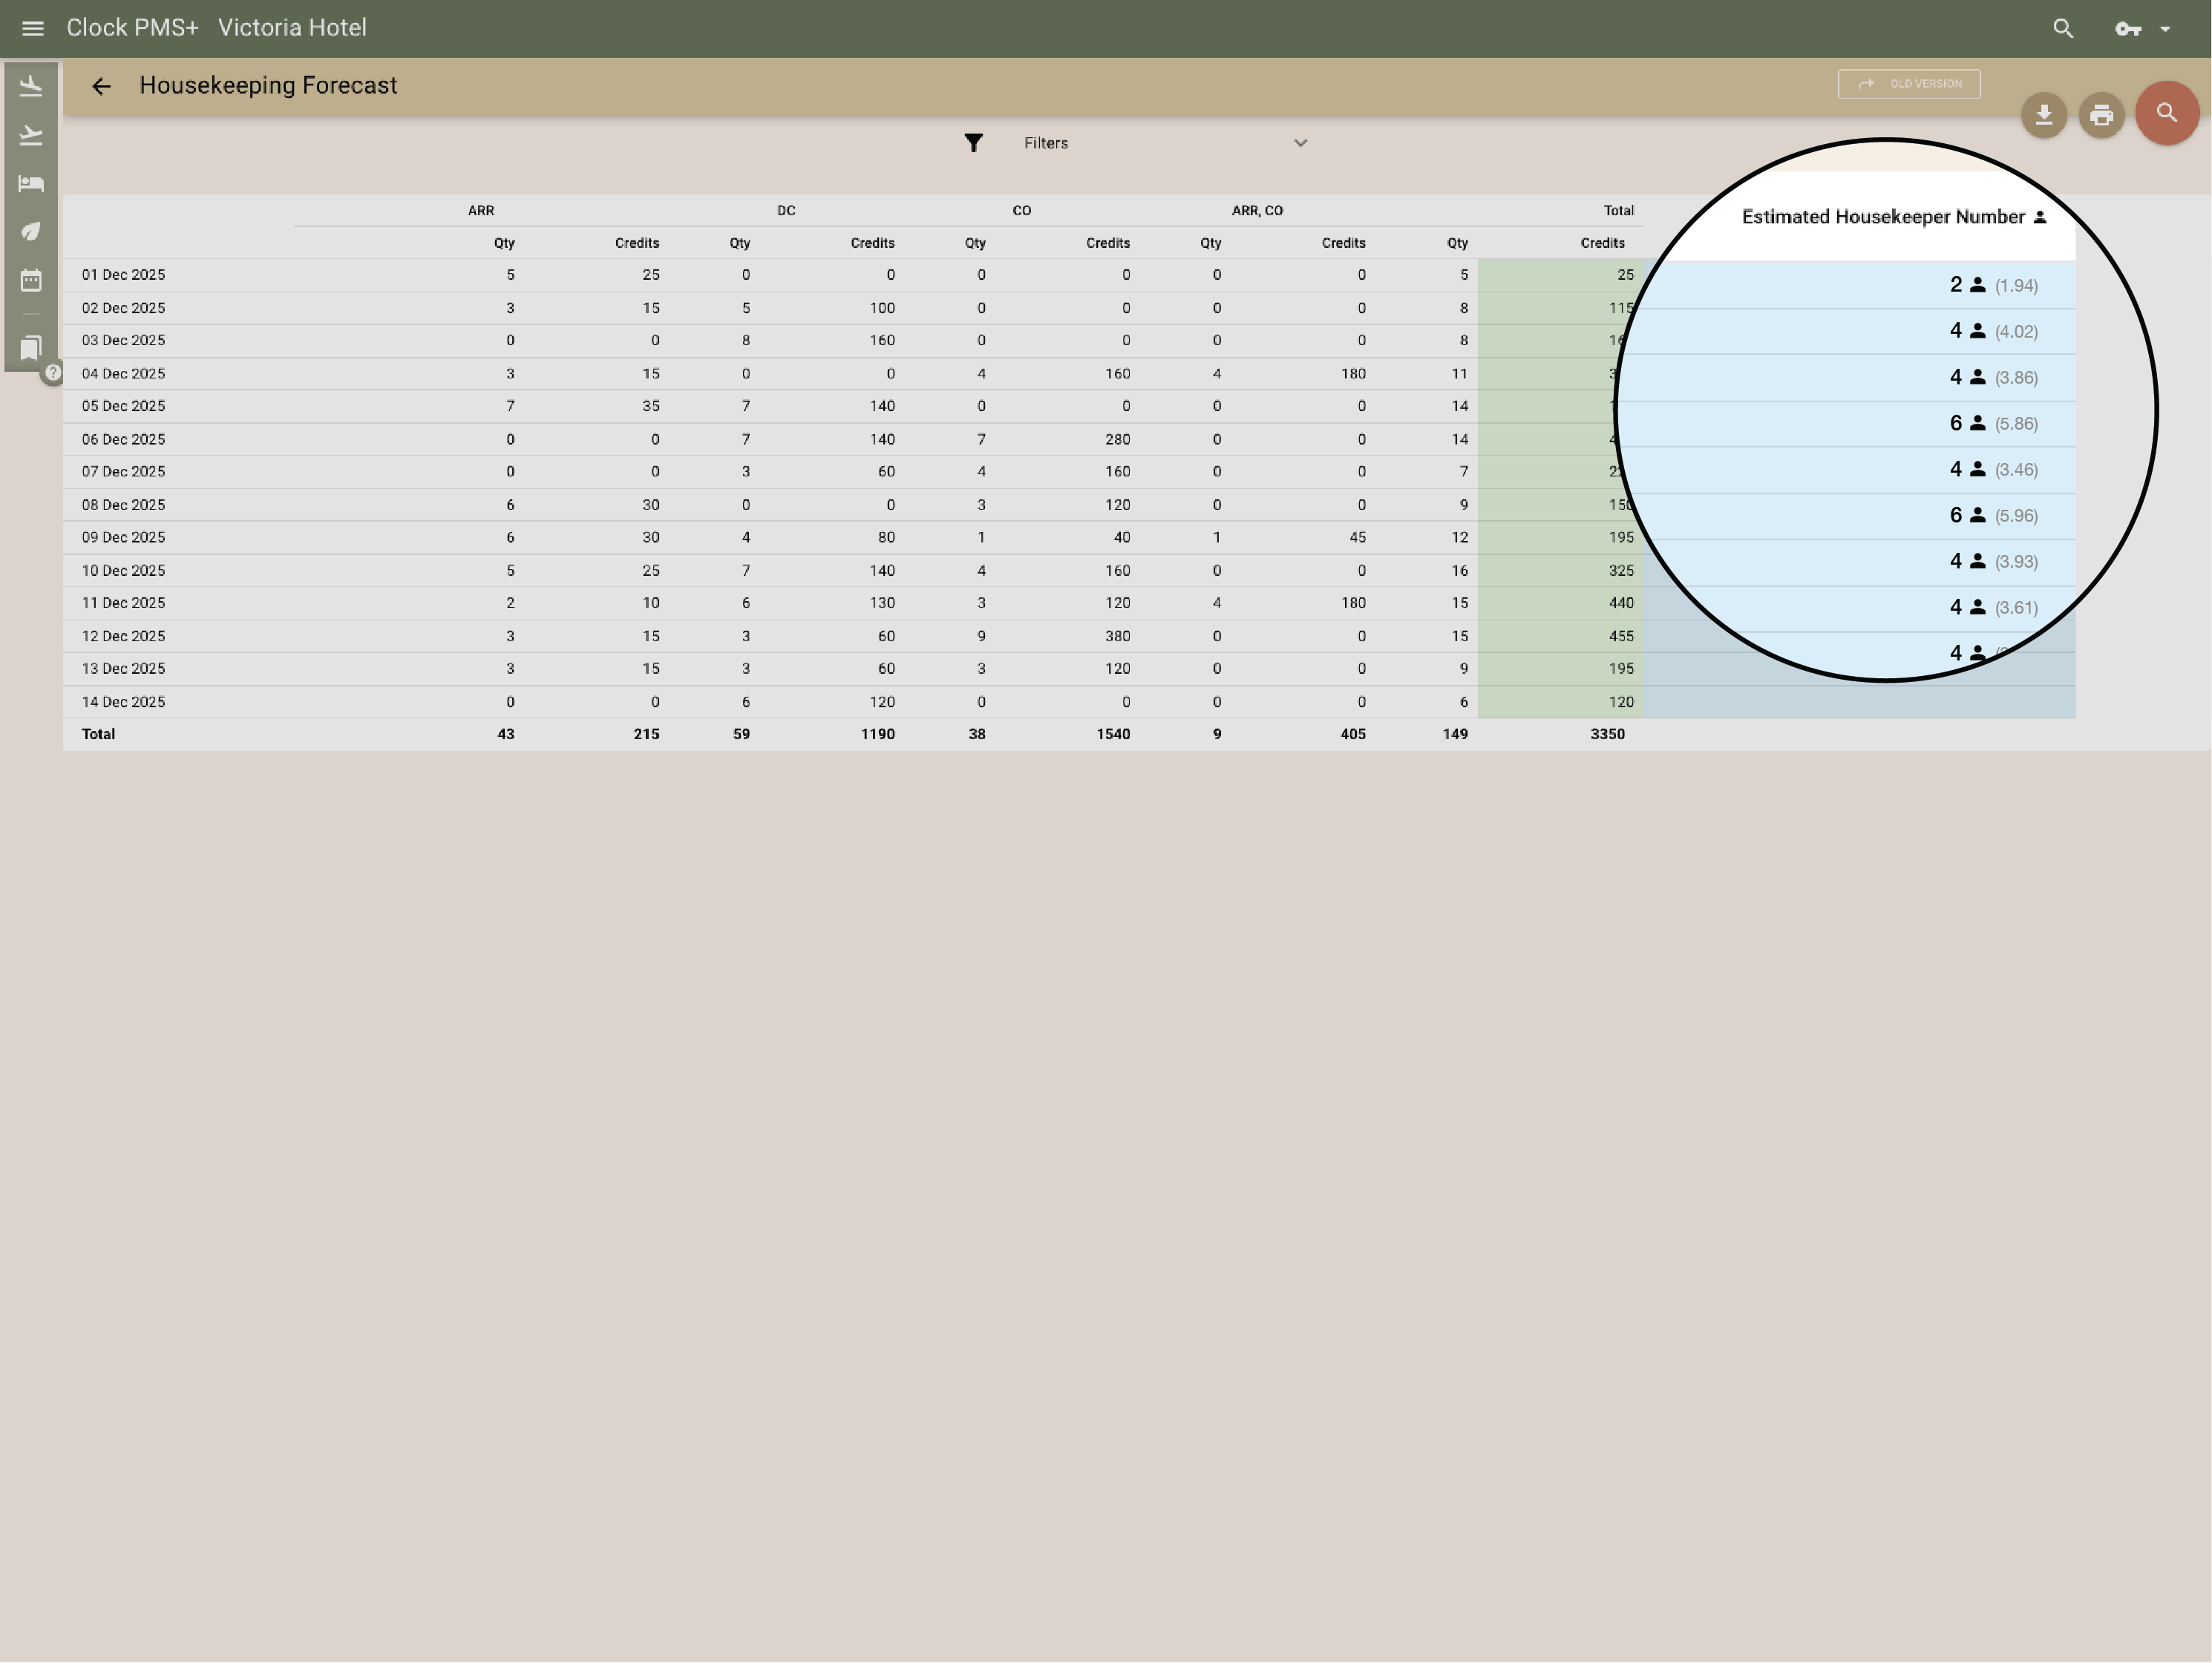Screen dimensions: 2212x1663
Task: Click the key icon in the top bar
Action: [2129, 28]
